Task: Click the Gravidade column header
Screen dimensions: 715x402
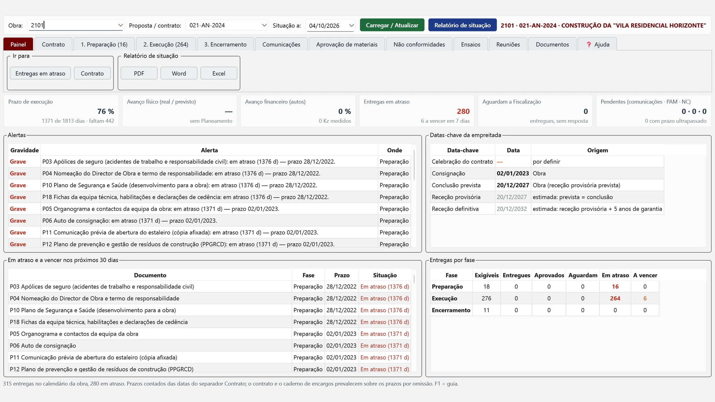Action: click(24, 150)
